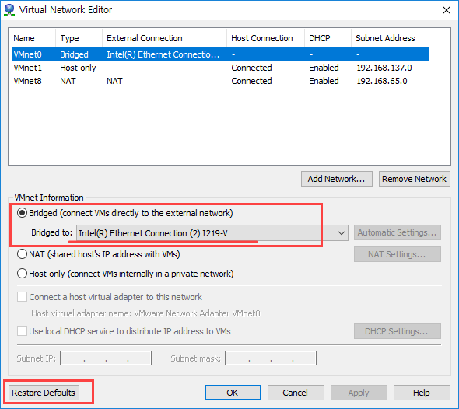Click the External Connection column header

tap(164, 38)
